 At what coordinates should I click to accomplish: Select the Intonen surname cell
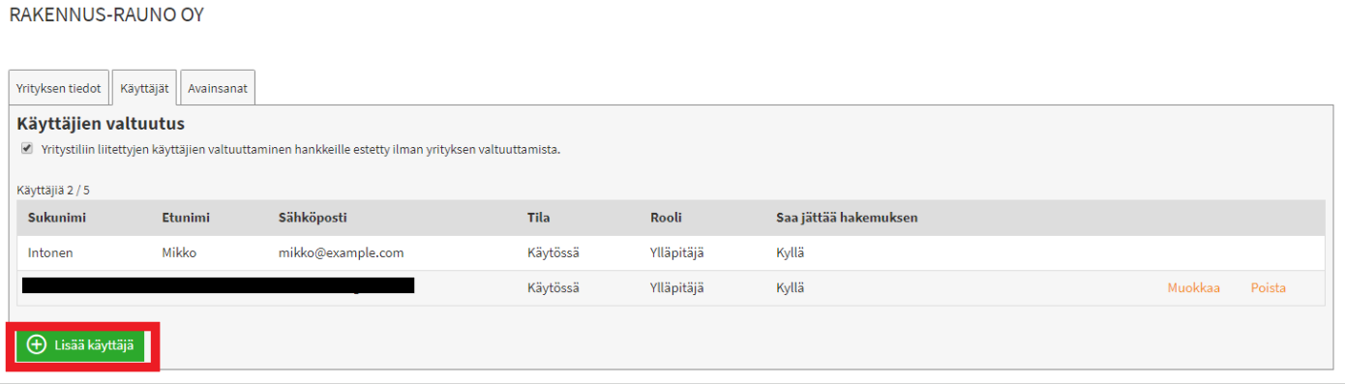tap(50, 253)
